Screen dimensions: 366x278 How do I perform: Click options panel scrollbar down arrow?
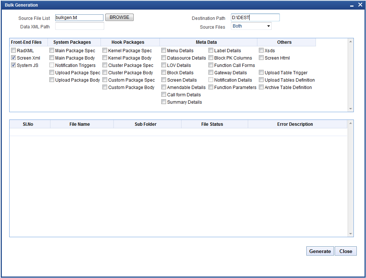[x=351, y=109]
